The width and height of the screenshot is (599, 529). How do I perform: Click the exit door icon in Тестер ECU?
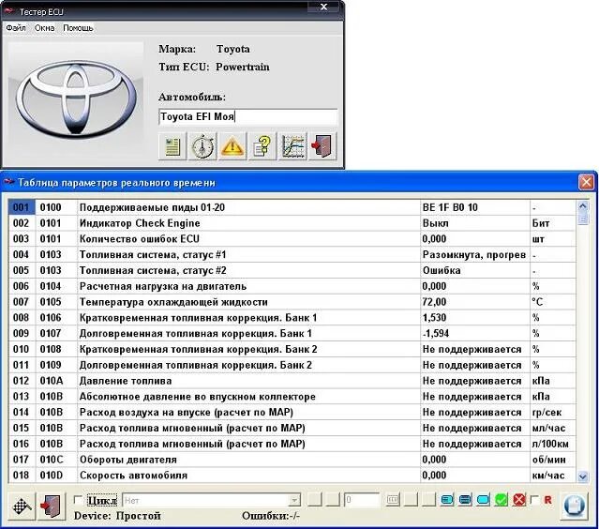(322, 146)
